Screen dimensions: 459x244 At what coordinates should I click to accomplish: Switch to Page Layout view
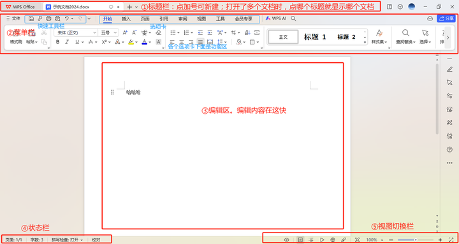coord(300,240)
